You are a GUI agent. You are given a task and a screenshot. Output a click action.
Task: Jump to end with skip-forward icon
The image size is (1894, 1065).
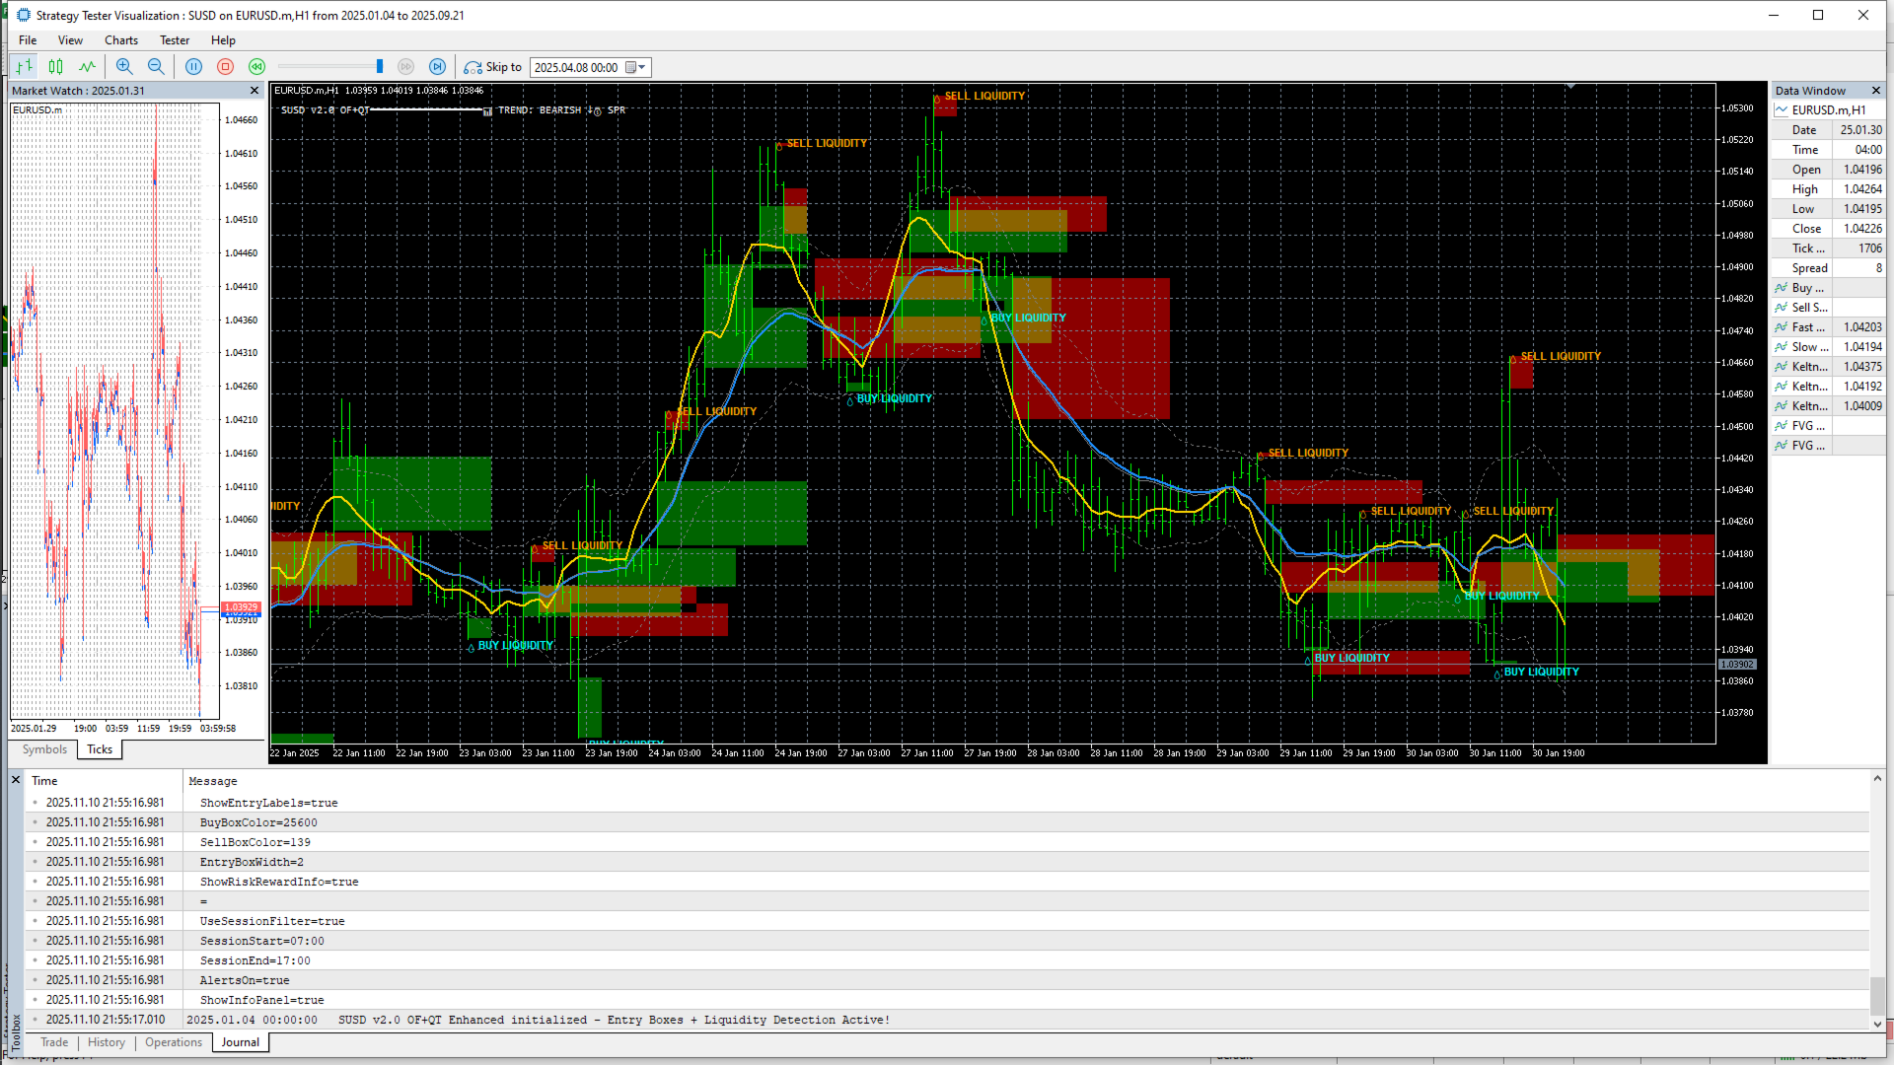click(x=438, y=67)
